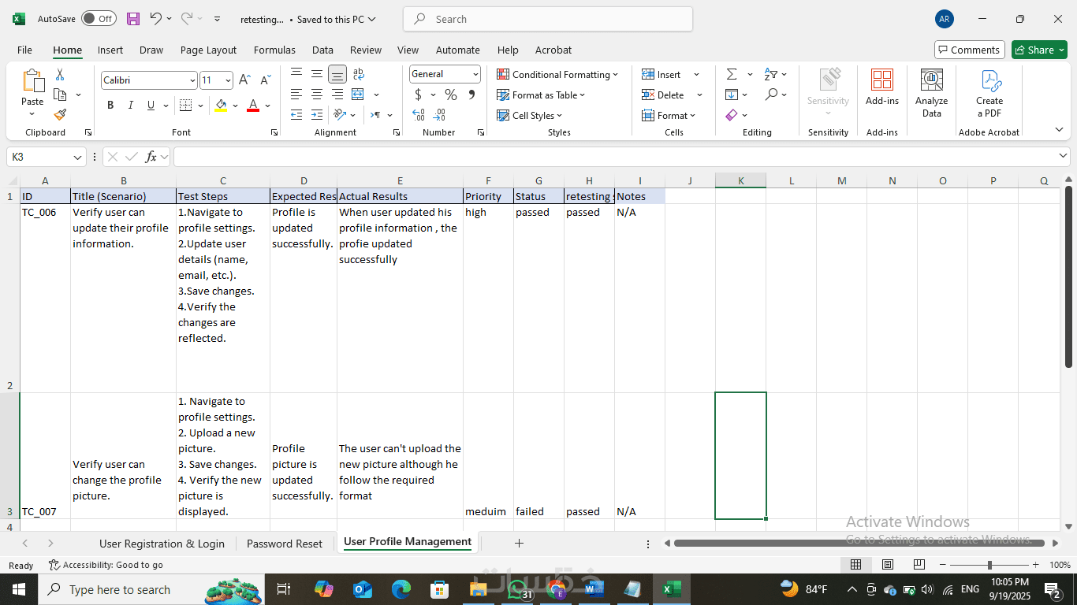The height and width of the screenshot is (605, 1077).
Task: Click the Orientation angled text icon
Action: (x=340, y=115)
